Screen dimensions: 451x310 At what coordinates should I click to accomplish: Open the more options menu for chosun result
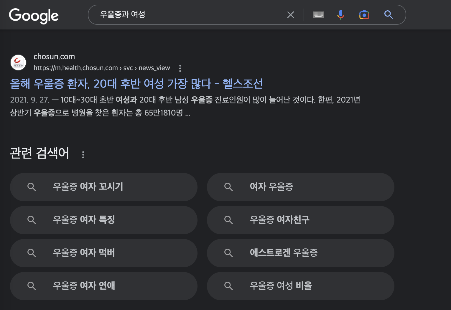[x=180, y=68]
